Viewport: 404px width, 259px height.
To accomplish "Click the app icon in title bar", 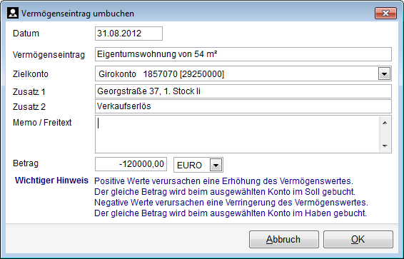I will pos(13,13).
